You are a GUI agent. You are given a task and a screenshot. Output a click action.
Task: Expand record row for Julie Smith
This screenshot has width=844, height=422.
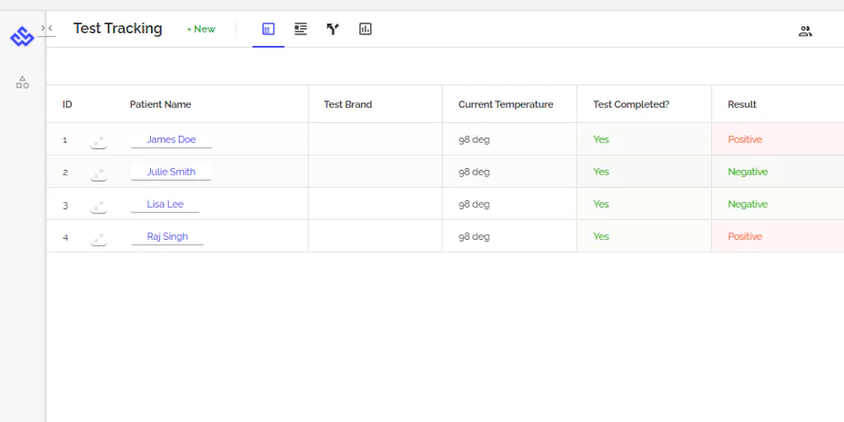[x=99, y=174]
